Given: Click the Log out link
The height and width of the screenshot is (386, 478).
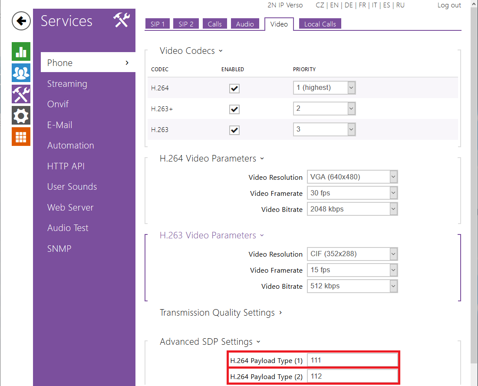Looking at the screenshot, I should [x=449, y=5].
